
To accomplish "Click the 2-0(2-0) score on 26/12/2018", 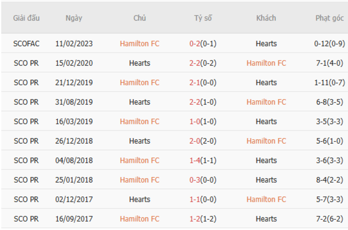I will (x=203, y=141).
